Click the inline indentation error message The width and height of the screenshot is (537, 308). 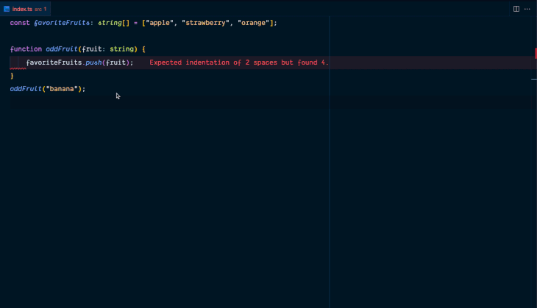238,62
